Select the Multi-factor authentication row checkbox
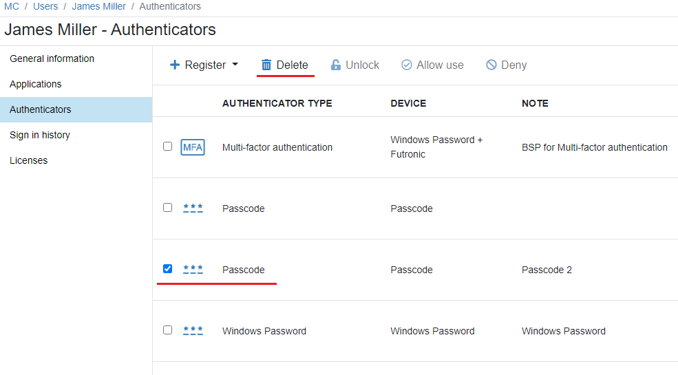 167,147
